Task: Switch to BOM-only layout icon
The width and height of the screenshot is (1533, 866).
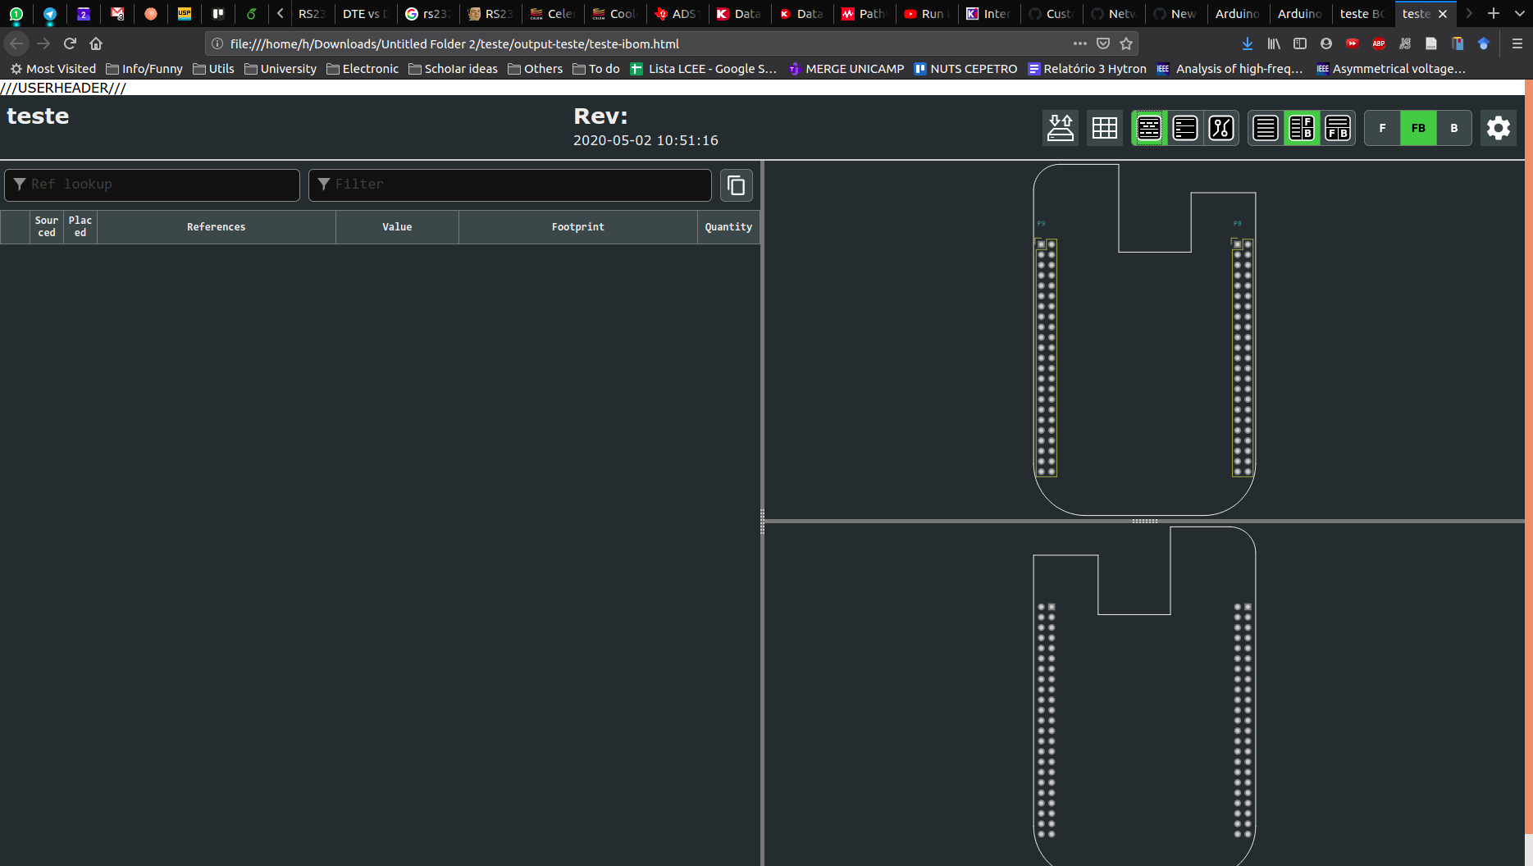Action: point(1265,128)
